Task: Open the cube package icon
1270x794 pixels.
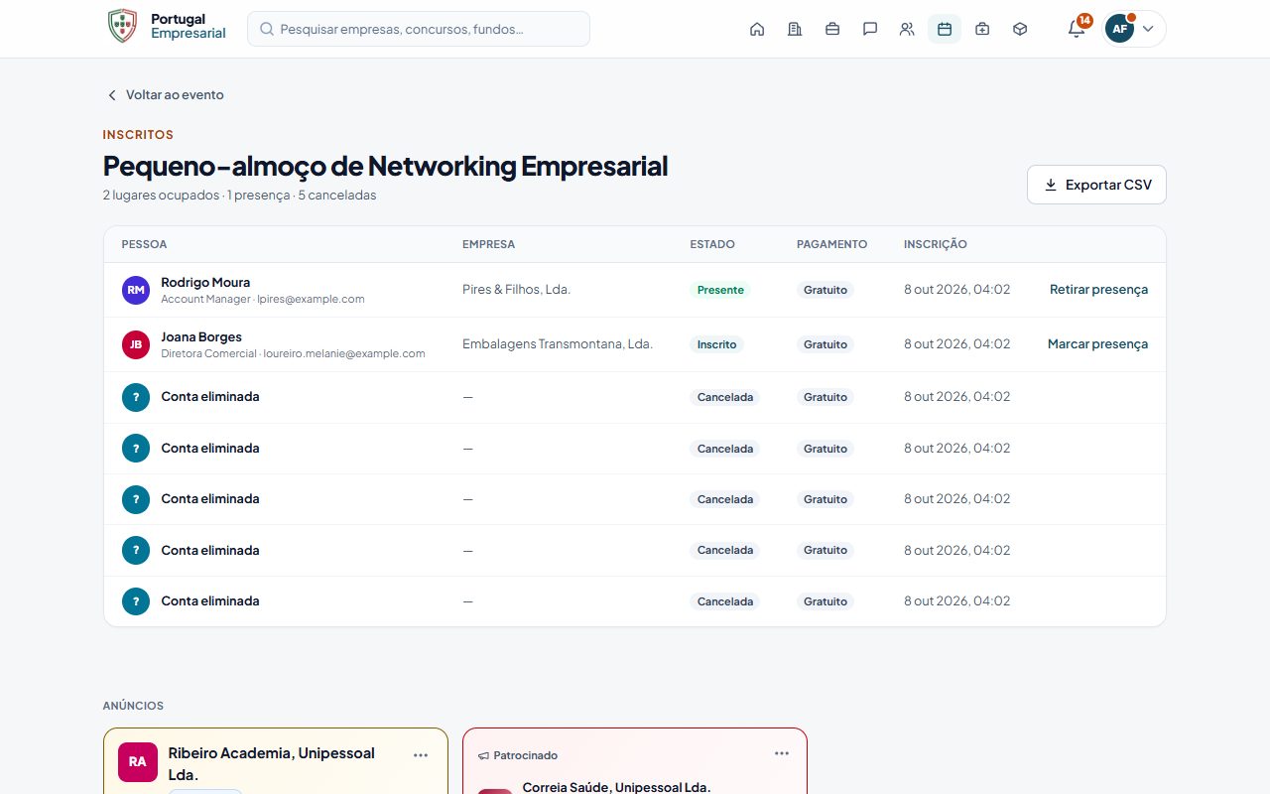Action: [x=1020, y=29]
